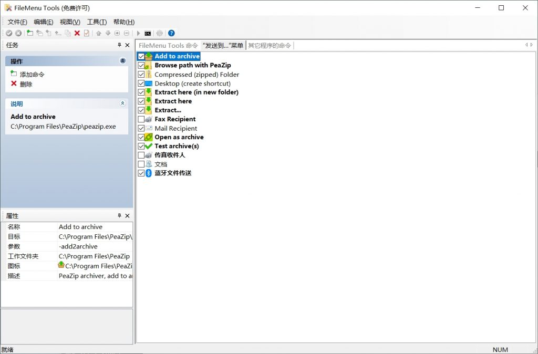The height and width of the screenshot is (354, 538).
Task: Click the play triangle toolbar icon
Action: pyautogui.click(x=138, y=33)
